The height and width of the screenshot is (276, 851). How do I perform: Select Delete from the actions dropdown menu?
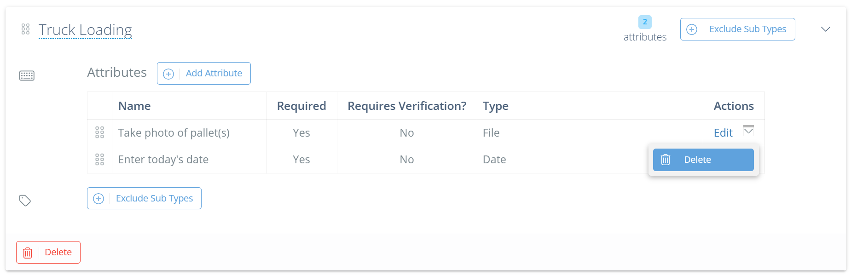point(703,160)
